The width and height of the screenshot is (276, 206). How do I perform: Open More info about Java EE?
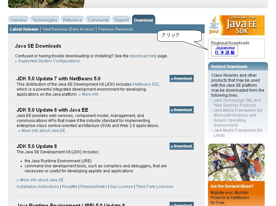(x=43, y=131)
